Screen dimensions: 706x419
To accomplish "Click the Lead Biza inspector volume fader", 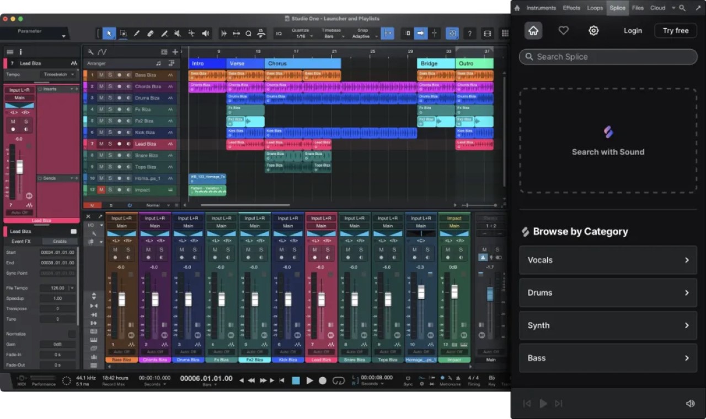I will (x=20, y=166).
